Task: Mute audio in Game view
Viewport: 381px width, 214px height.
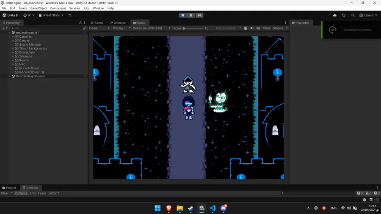Action: (252, 28)
